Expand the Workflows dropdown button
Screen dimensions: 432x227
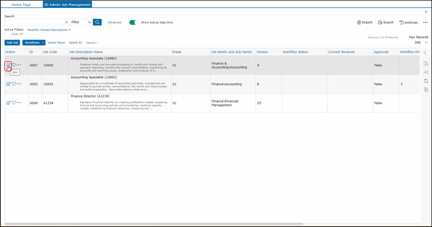[x=34, y=43]
